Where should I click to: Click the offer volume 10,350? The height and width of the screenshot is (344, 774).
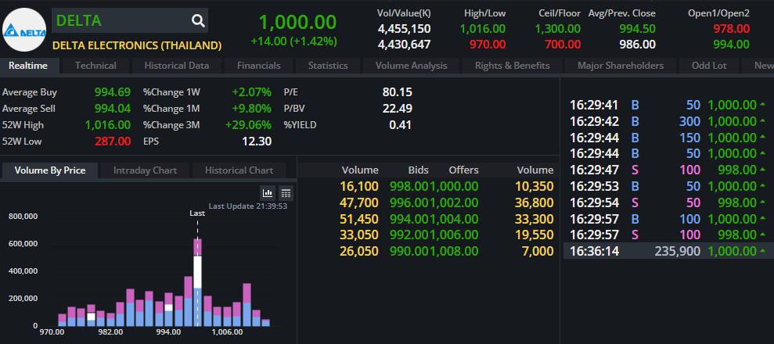[534, 186]
